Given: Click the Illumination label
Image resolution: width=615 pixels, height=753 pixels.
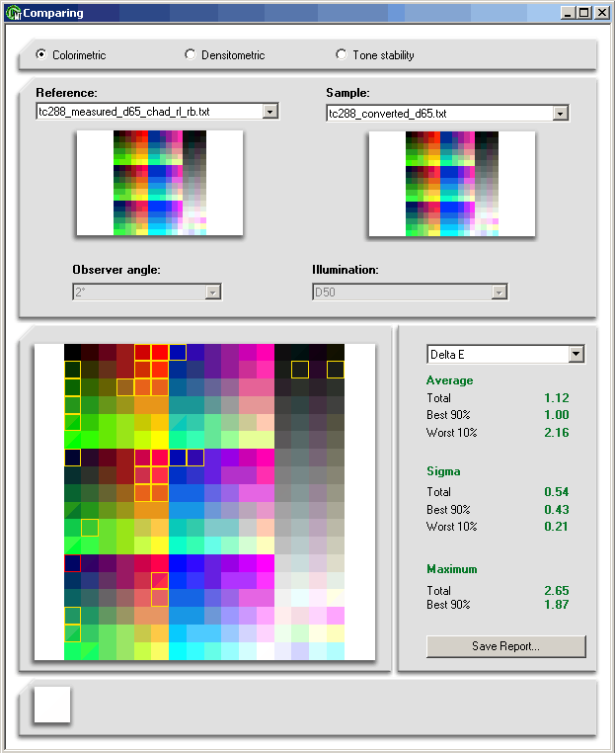Looking at the screenshot, I should [346, 270].
